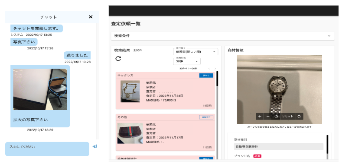339x167 pixels.
Task: Zoom out of the watch image
Action: click(268, 117)
